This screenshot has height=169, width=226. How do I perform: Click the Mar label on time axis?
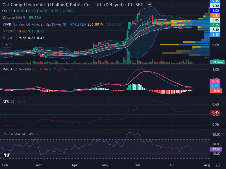coord(39,165)
